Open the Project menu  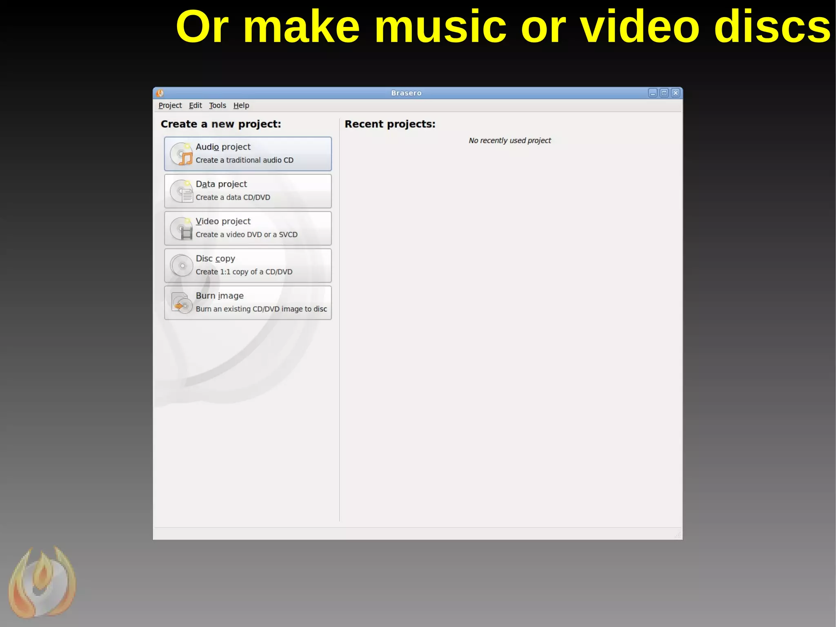[x=170, y=105]
